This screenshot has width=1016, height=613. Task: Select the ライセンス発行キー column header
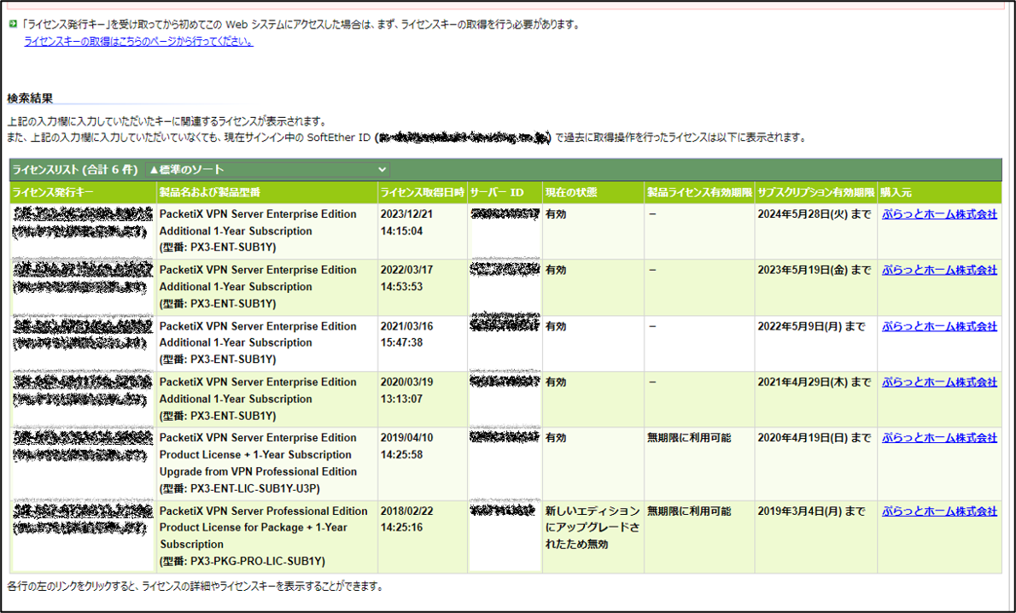coord(51,192)
